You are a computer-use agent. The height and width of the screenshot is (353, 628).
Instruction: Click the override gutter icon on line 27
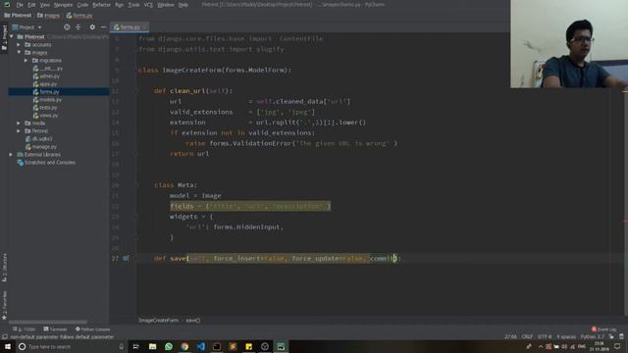tap(126, 259)
